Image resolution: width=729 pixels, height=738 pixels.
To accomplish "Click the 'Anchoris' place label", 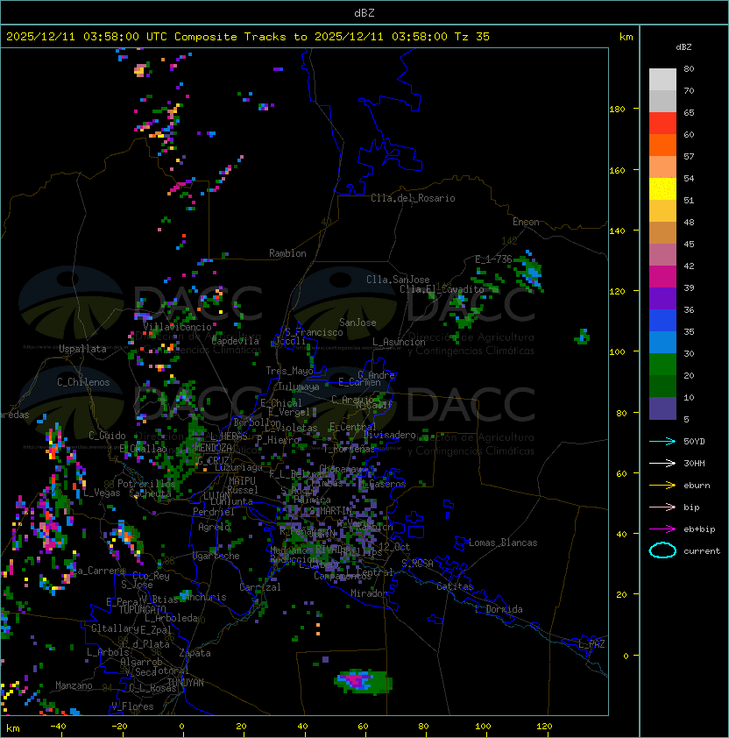I will (205, 597).
